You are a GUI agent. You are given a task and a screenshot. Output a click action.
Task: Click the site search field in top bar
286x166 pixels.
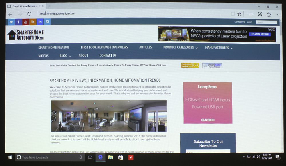[266, 22]
